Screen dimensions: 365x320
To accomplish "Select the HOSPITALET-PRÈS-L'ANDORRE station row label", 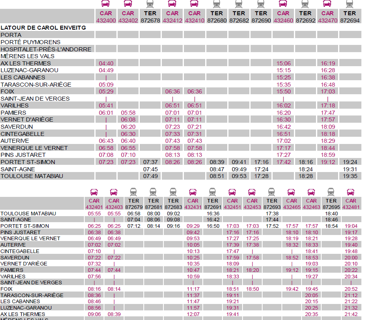I will point(46,49).
